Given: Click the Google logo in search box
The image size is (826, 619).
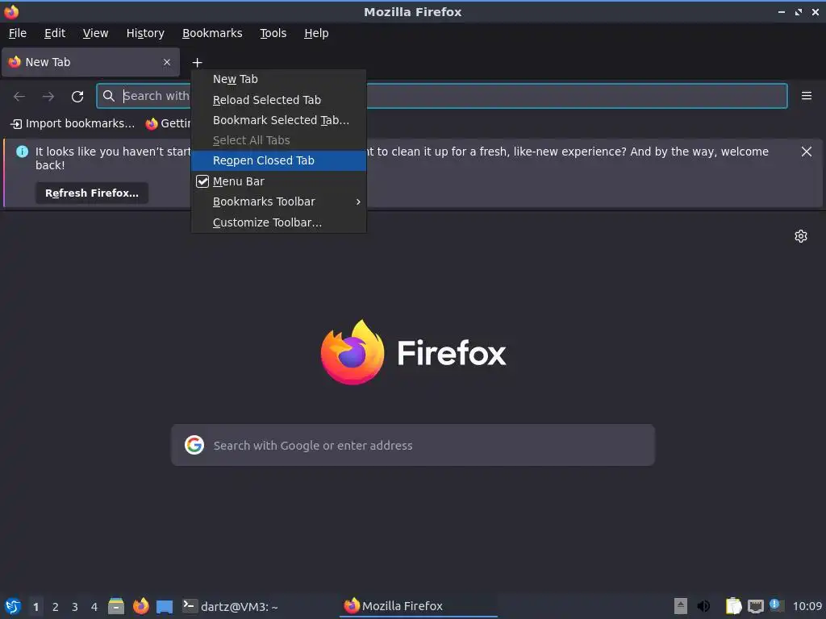Looking at the screenshot, I should coord(194,445).
